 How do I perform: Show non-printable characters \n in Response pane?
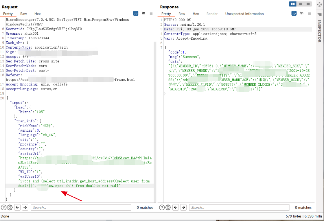click(302, 13)
